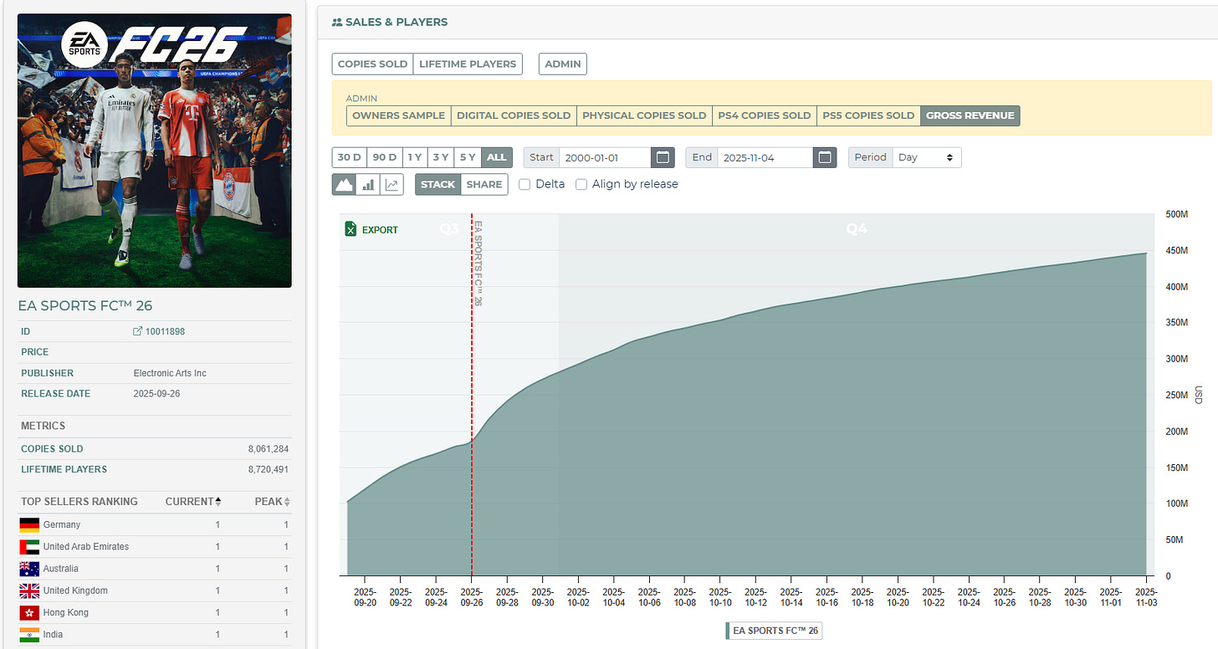Click the Germany ranking row name
The image size is (1218, 649).
62,524
